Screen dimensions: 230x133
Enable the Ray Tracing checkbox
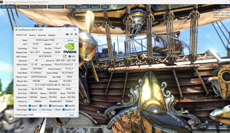(40, 109)
